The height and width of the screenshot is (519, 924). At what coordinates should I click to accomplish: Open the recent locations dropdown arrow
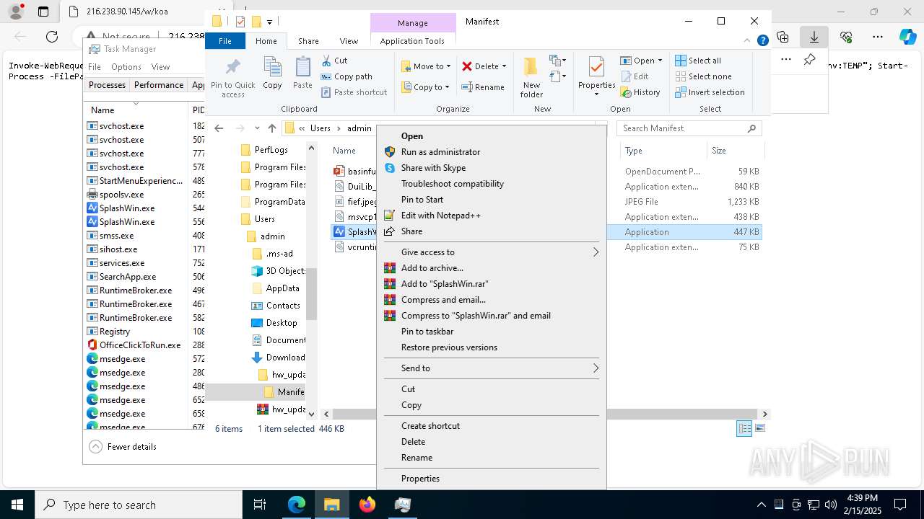pos(257,128)
